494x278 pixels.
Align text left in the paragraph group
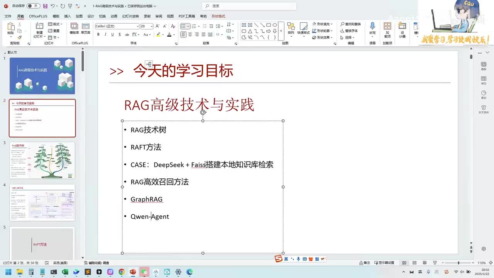(x=183, y=34)
